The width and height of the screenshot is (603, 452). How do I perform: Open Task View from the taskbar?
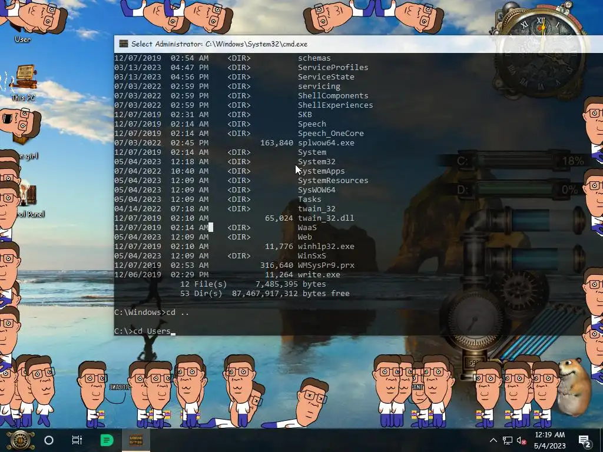(x=77, y=440)
